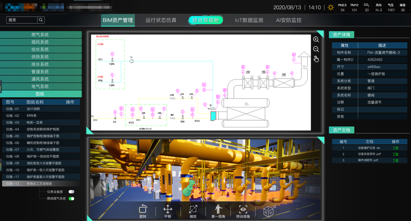The width and height of the screenshot is (411, 221).
Task: Click the zoom out magnifier icon
Action: (316, 49)
